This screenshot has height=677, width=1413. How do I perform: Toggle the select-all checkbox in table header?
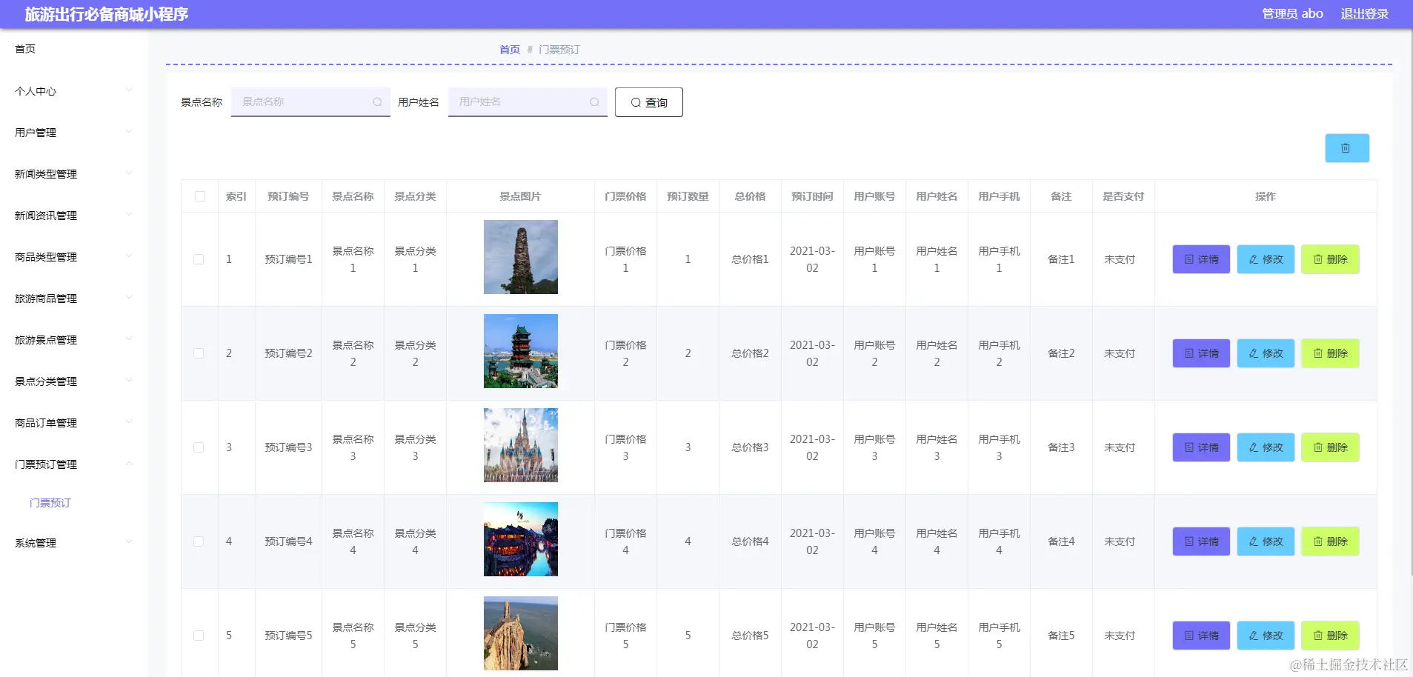click(200, 196)
